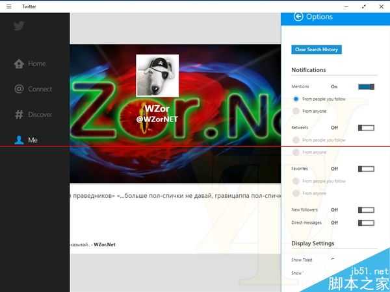Viewport: 390px width, 292px height.
Task: Click the Twitter bird logo
Action: [x=19, y=26]
